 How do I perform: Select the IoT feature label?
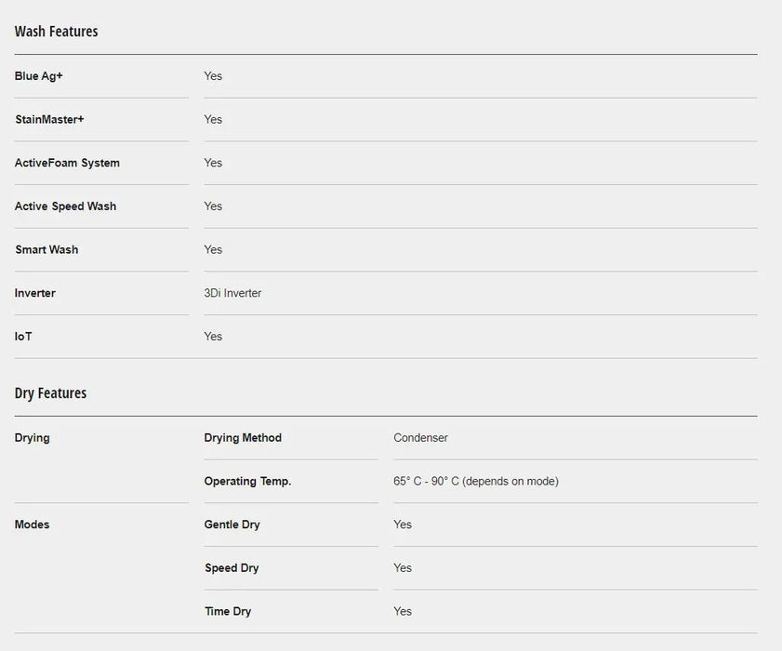23,337
